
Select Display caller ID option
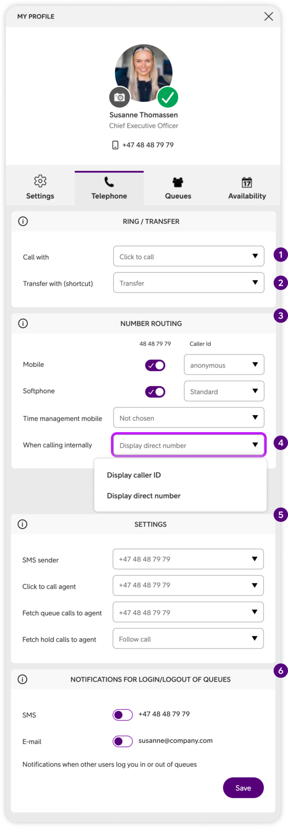(134, 475)
